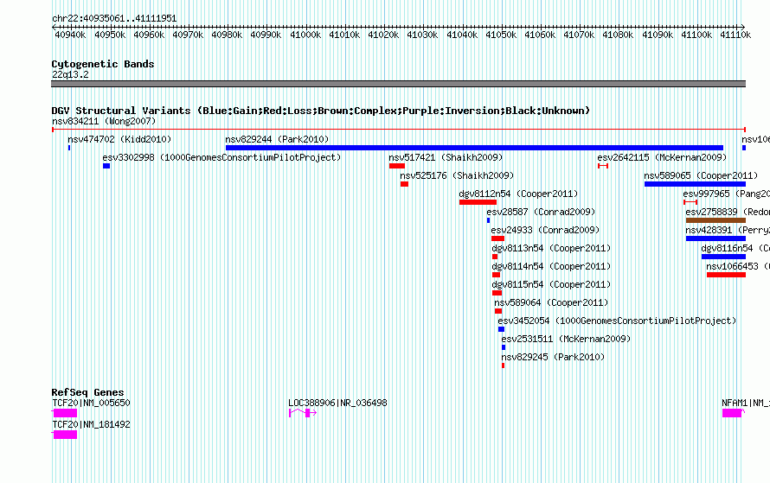Viewport: 770px width, 483px height.
Task: Click the dgv8112n54 (Cooper2011) red loss bar
Action: click(478, 202)
